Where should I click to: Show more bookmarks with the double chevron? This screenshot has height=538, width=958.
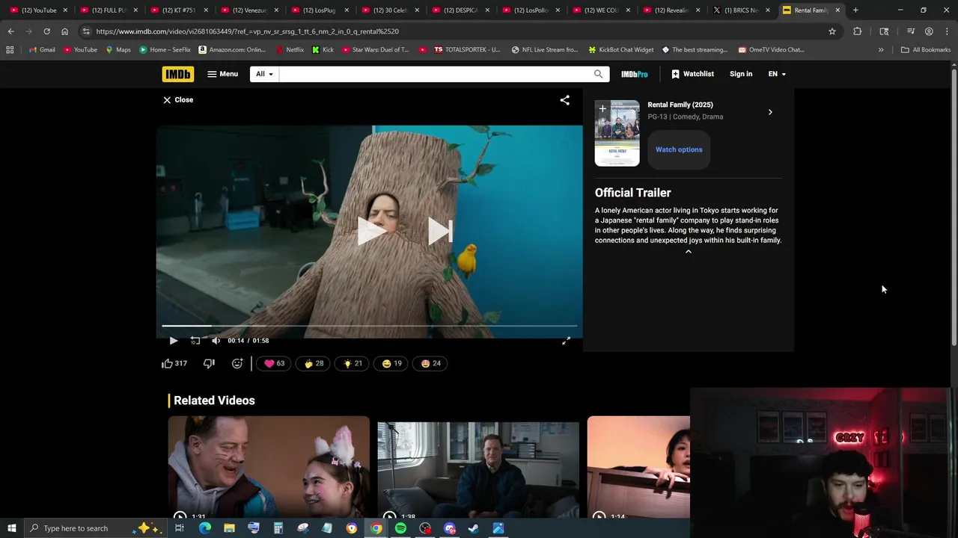[x=881, y=50]
